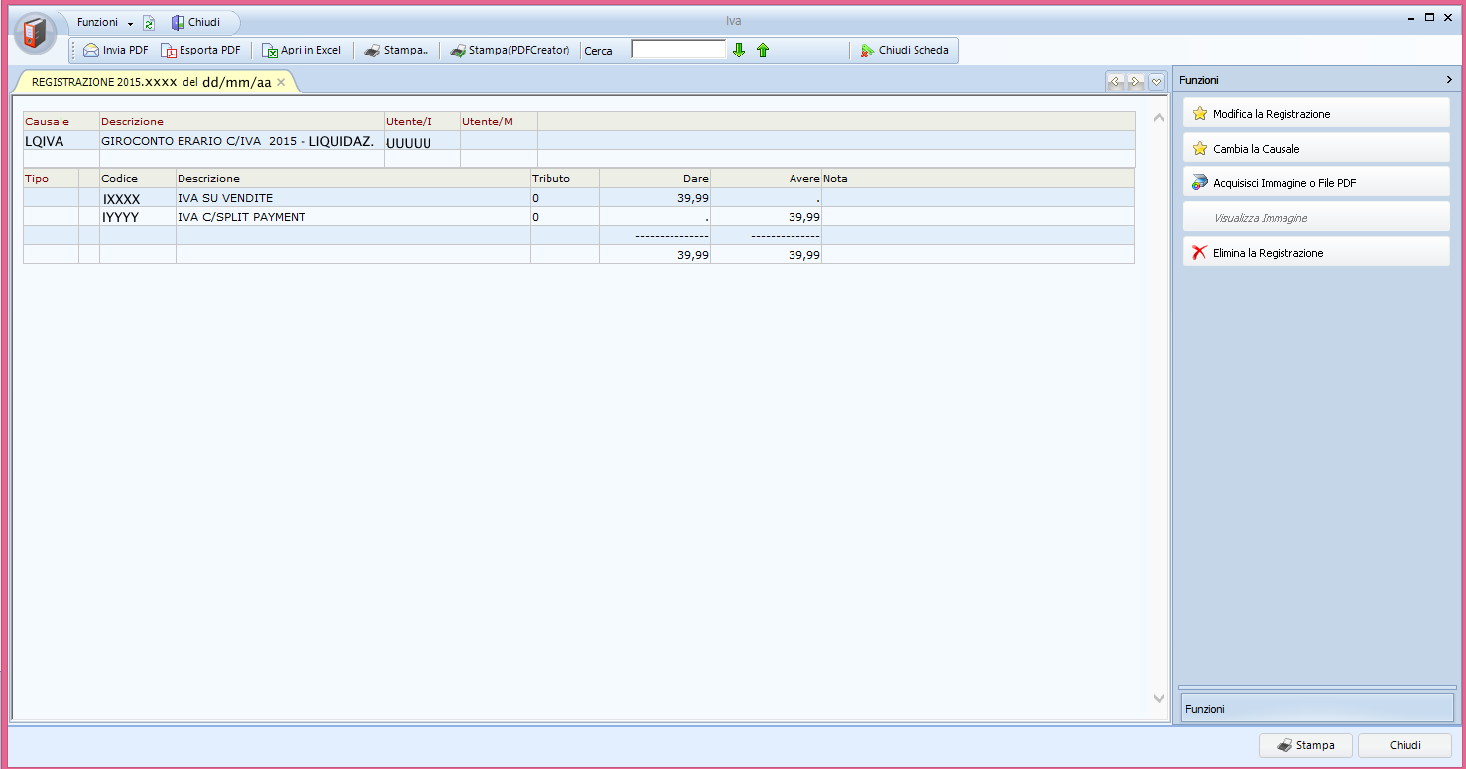Find next with green down arrow
Image resolution: width=1466 pixels, height=769 pixels.
[x=739, y=50]
